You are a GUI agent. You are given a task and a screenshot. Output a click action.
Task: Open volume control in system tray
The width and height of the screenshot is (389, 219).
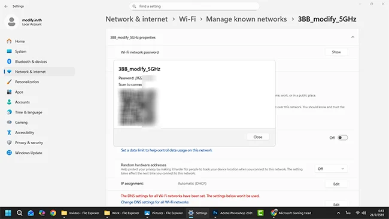[x=364, y=213]
